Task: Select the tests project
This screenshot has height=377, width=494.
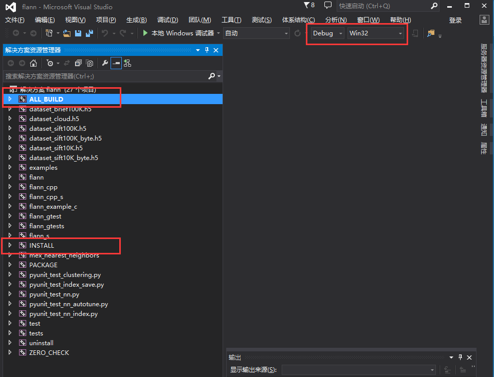Action: pyautogui.click(x=36, y=333)
